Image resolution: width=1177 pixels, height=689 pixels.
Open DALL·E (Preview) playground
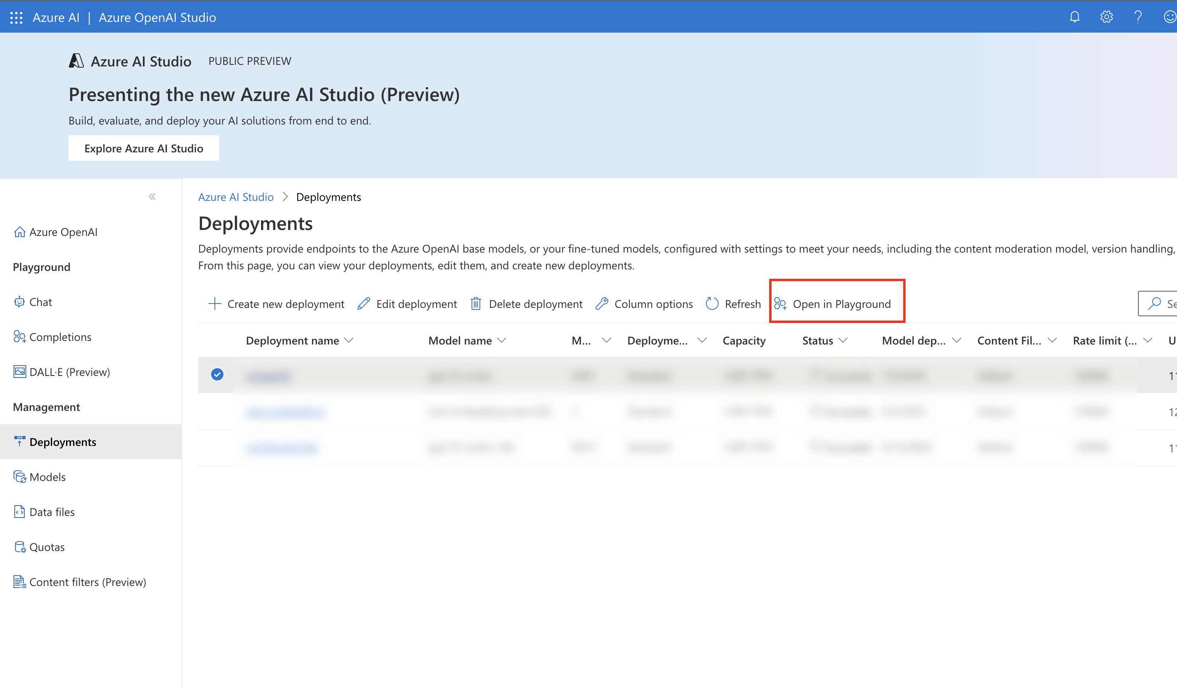pyautogui.click(x=69, y=372)
